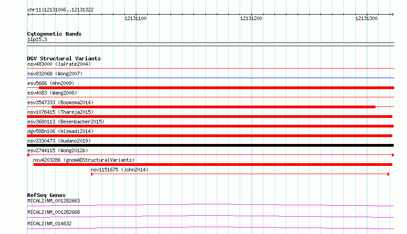Image resolution: width=407 pixels, height=234 pixels.
Task: Open variant nsv4203286 (gnomADStructuralVariants) label
Action: pyautogui.click(x=84, y=160)
